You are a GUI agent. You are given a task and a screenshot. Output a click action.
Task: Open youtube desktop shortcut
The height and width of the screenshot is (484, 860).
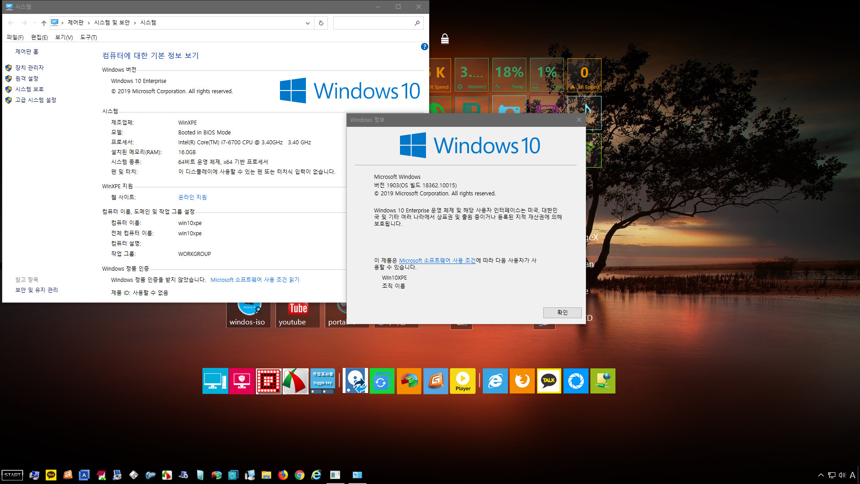(x=297, y=315)
